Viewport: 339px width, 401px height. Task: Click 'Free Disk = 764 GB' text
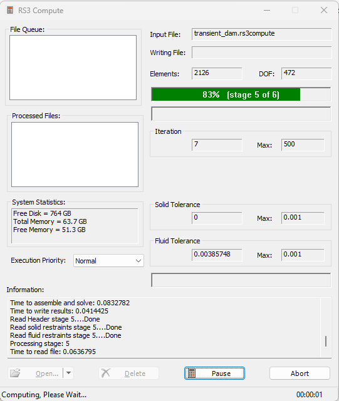tap(42, 213)
